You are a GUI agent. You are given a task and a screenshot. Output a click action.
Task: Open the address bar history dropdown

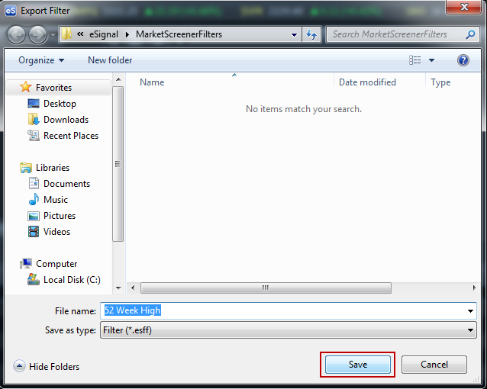point(294,35)
